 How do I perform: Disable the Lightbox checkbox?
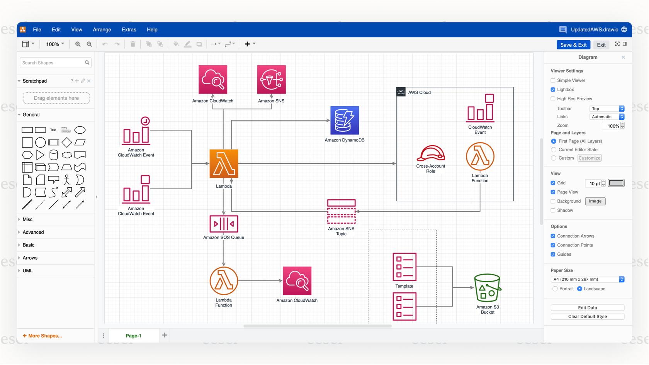point(553,89)
